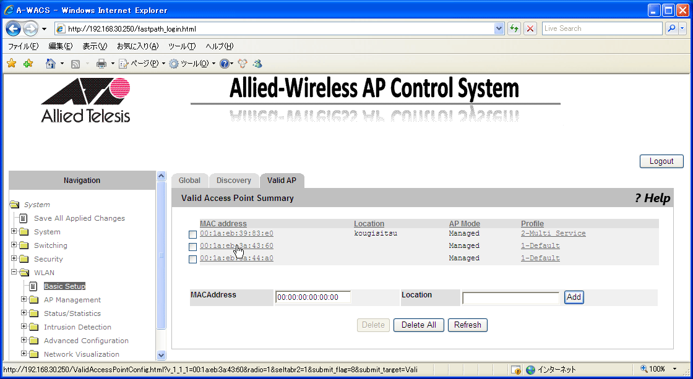Open the address bar history dropdown
Viewport: 693px width, 379px height.
(x=499, y=28)
